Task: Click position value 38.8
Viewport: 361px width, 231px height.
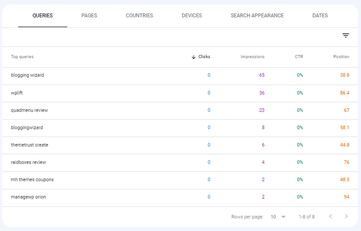Action: click(345, 75)
